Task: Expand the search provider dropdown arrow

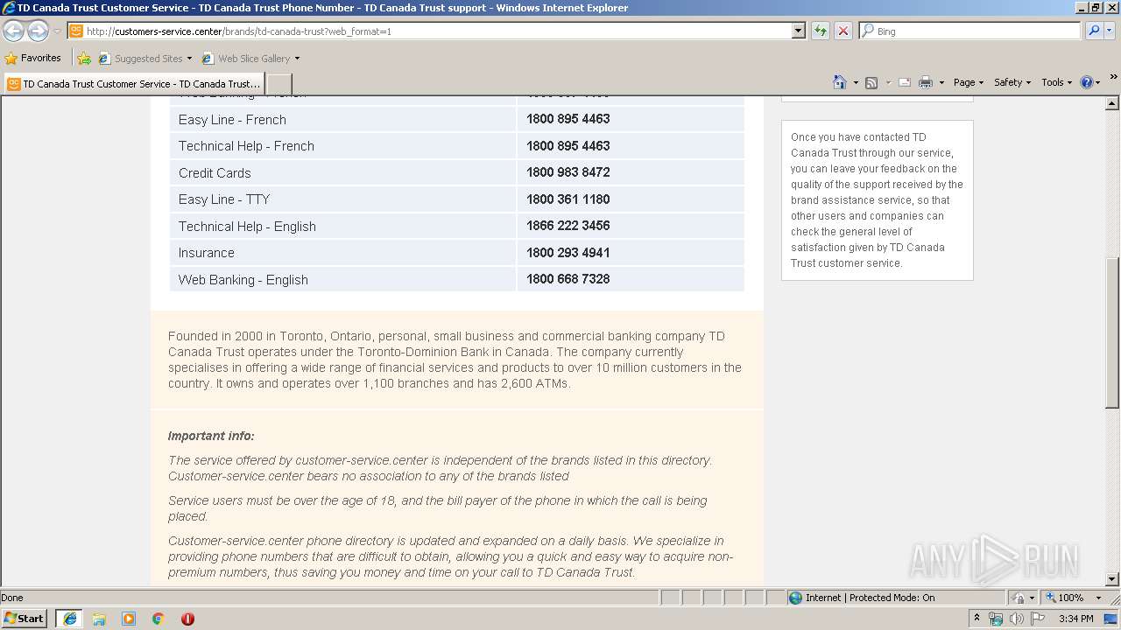Action: [1111, 31]
